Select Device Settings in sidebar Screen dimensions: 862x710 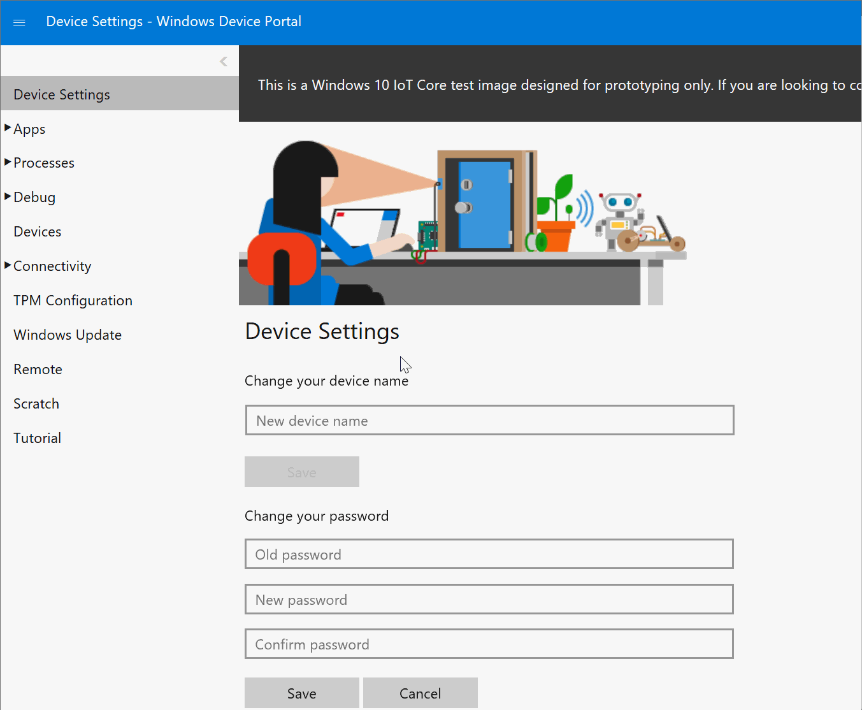pyautogui.click(x=62, y=94)
